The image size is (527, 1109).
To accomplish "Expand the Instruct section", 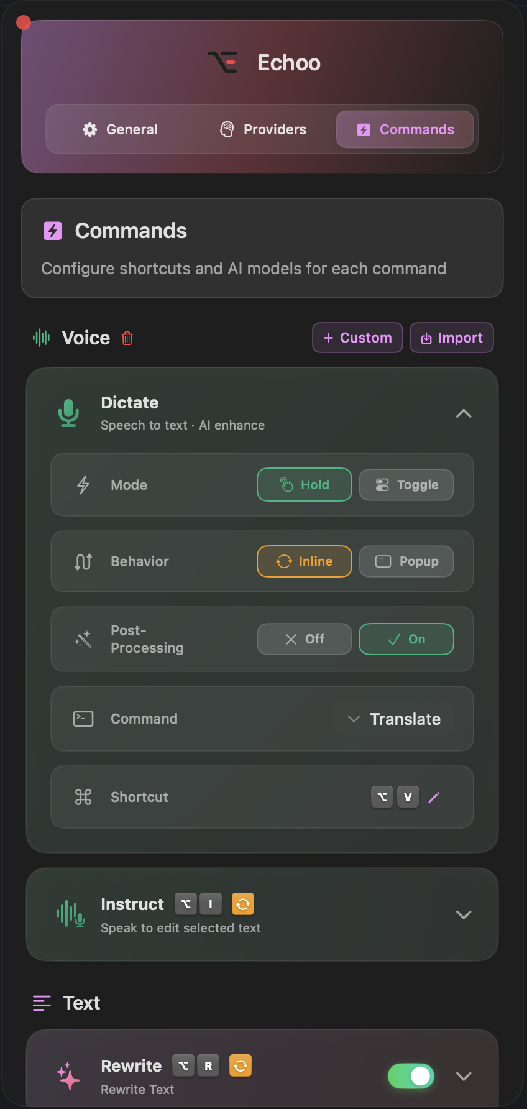I will tap(463, 914).
